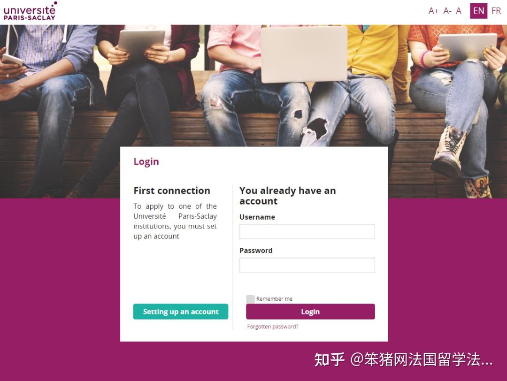Click the account setup description paragraph
Image resolution: width=507 pixels, height=381 pixels.
tap(175, 221)
